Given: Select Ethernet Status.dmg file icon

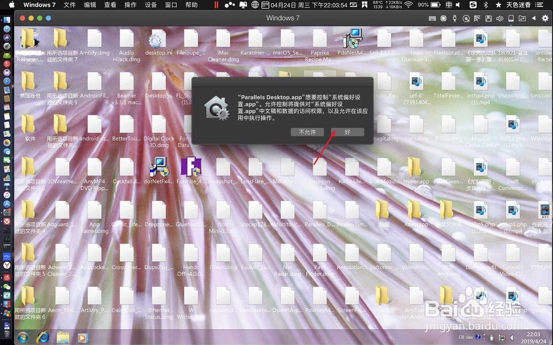Looking at the screenshot, I should [x=159, y=303].
